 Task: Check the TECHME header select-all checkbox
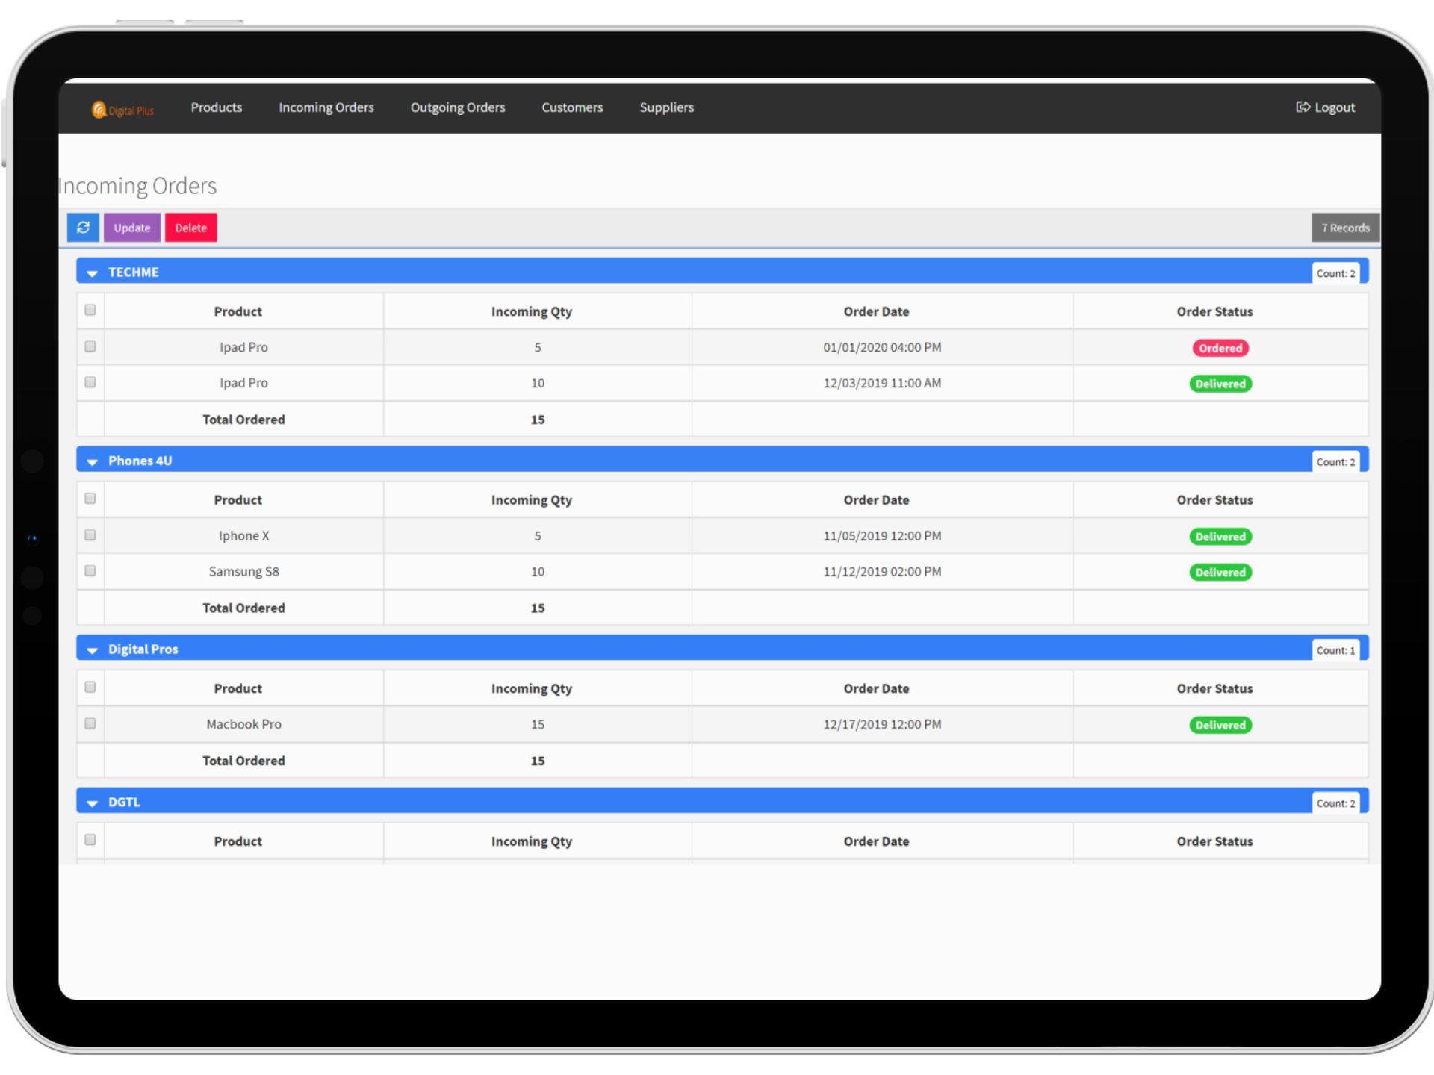[x=90, y=310]
